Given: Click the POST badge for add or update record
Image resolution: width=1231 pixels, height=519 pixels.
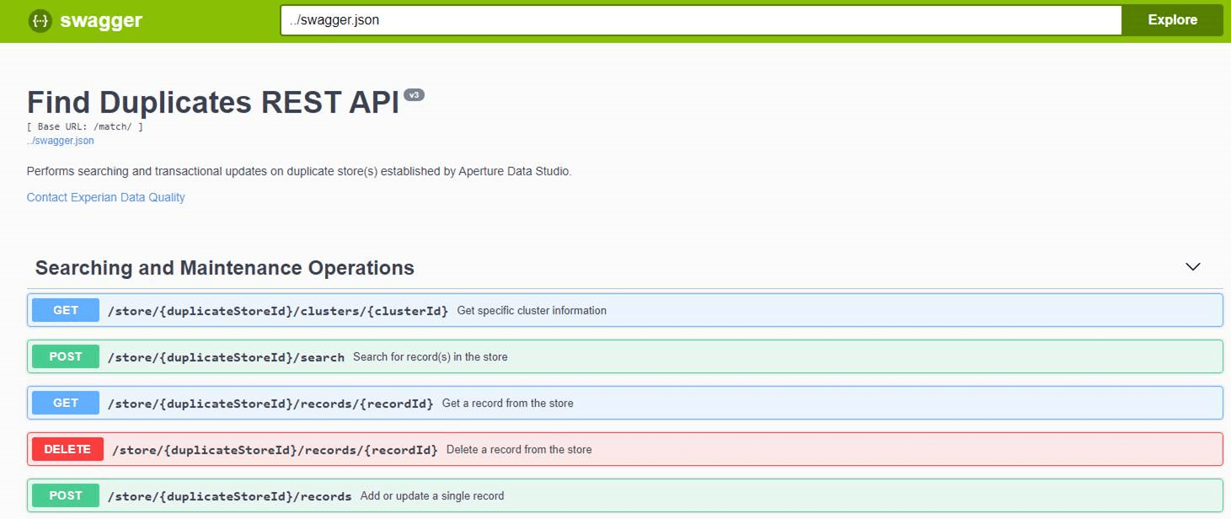Looking at the screenshot, I should (x=66, y=495).
